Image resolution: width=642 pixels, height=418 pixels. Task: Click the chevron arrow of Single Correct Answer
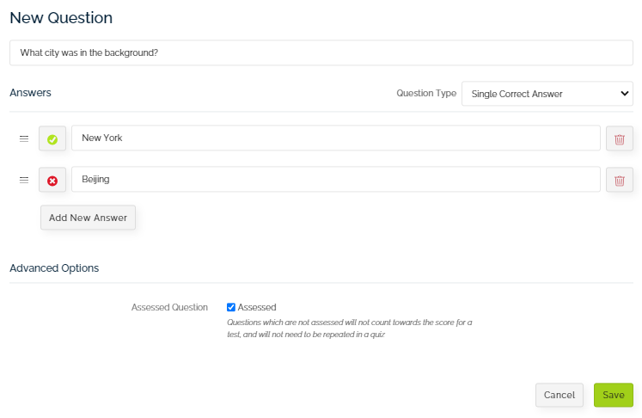[x=625, y=94]
